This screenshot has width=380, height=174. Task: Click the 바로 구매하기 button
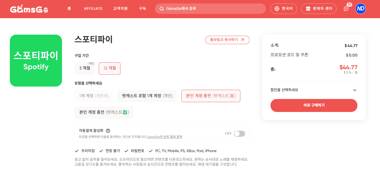click(314, 105)
